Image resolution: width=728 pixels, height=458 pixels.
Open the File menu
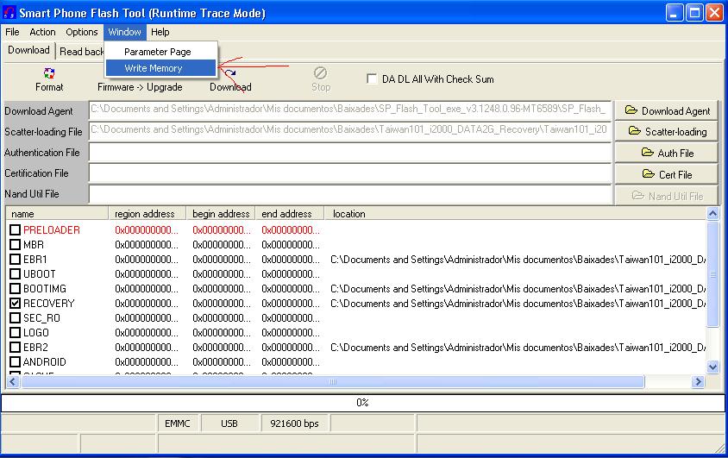click(x=12, y=32)
